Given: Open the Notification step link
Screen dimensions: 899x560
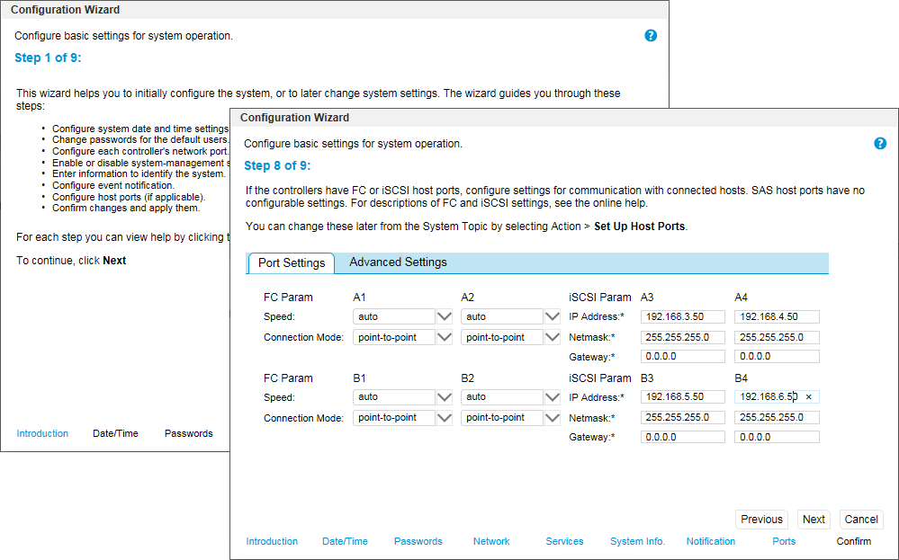Looking at the screenshot, I should pos(710,541).
